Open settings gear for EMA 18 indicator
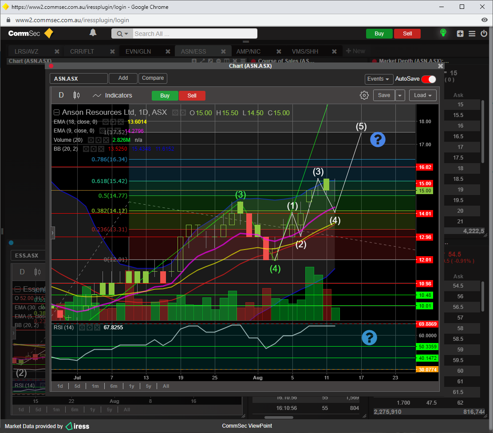Viewport: 493px width, 433px height. pos(113,122)
